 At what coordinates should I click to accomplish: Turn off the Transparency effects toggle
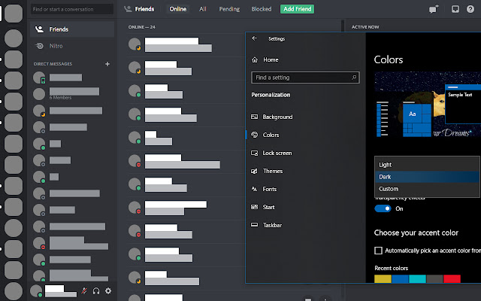point(383,208)
